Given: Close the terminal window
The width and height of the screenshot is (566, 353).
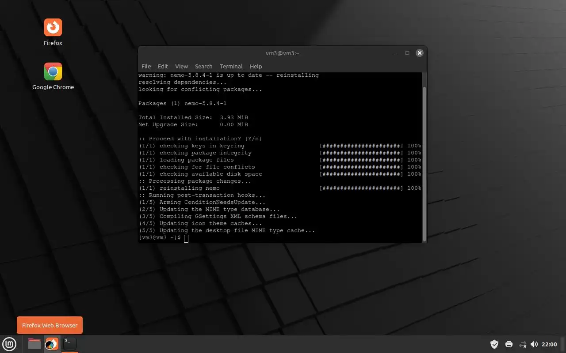Looking at the screenshot, I should [x=420, y=53].
